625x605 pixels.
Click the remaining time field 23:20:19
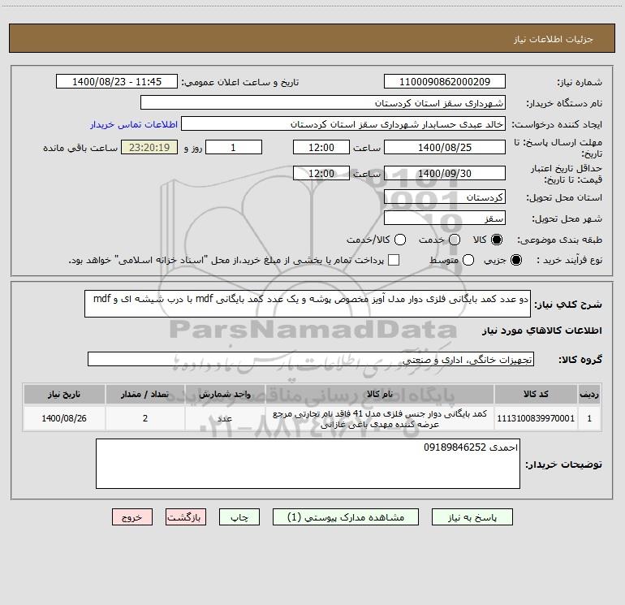[149, 147]
